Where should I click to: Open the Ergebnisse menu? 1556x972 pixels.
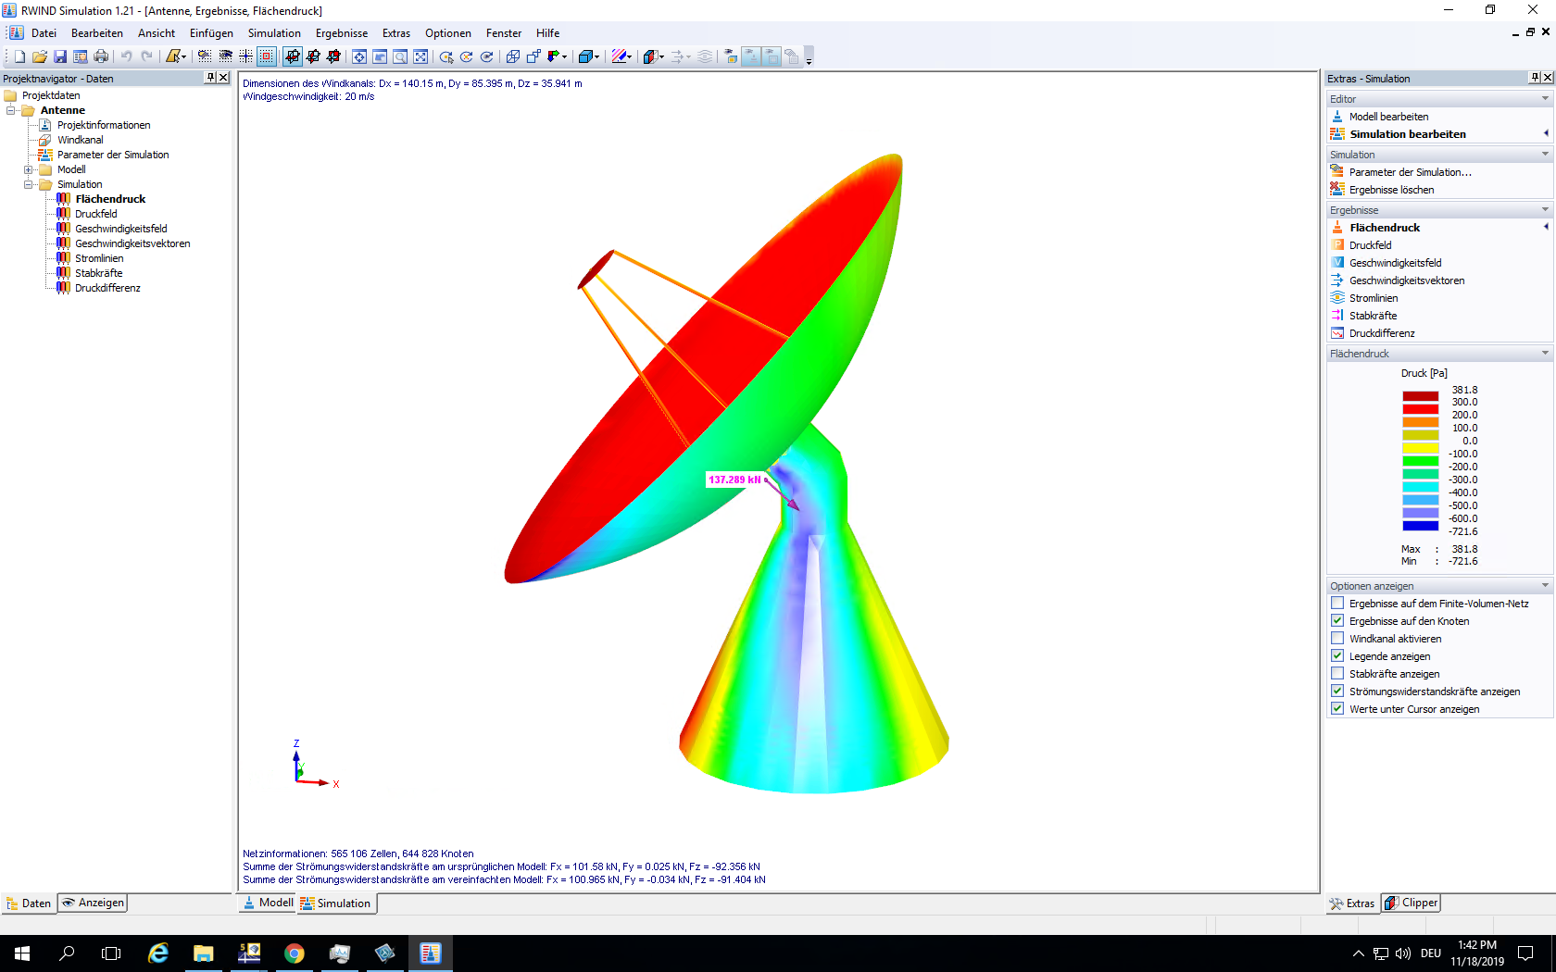pyautogui.click(x=342, y=33)
